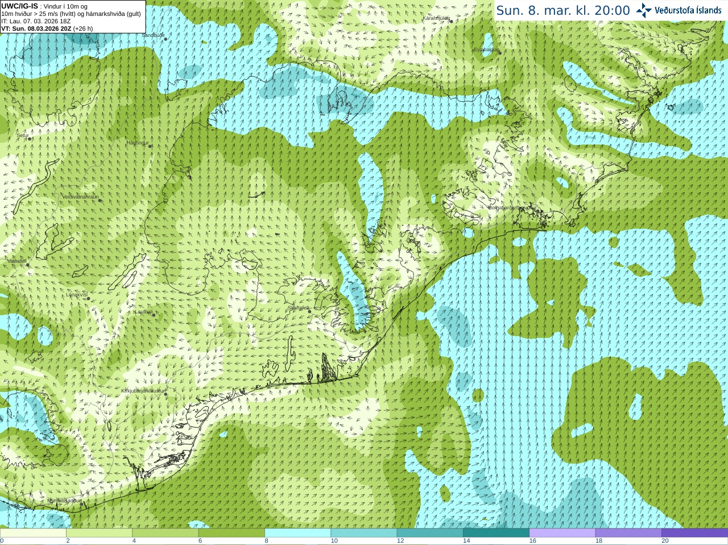Click the Mýrdalssandur place label
728x545 pixels.
[64, 501]
